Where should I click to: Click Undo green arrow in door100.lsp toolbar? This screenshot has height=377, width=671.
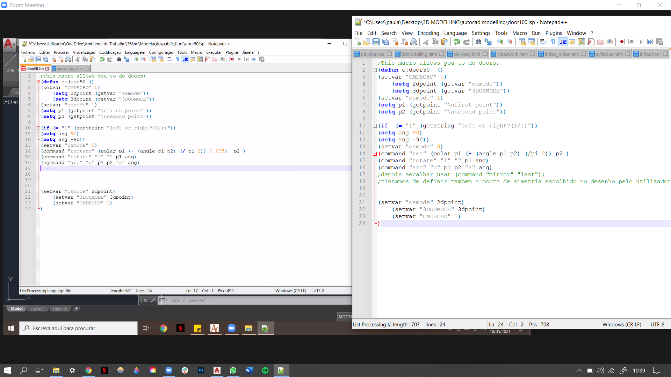[457, 42]
